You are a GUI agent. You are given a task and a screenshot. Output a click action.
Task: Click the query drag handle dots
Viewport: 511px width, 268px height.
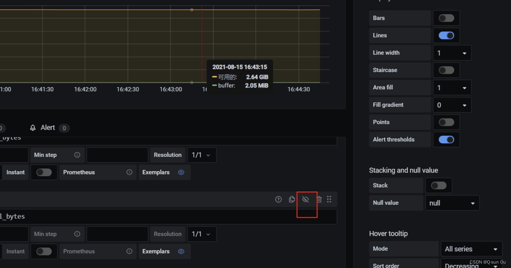329,199
